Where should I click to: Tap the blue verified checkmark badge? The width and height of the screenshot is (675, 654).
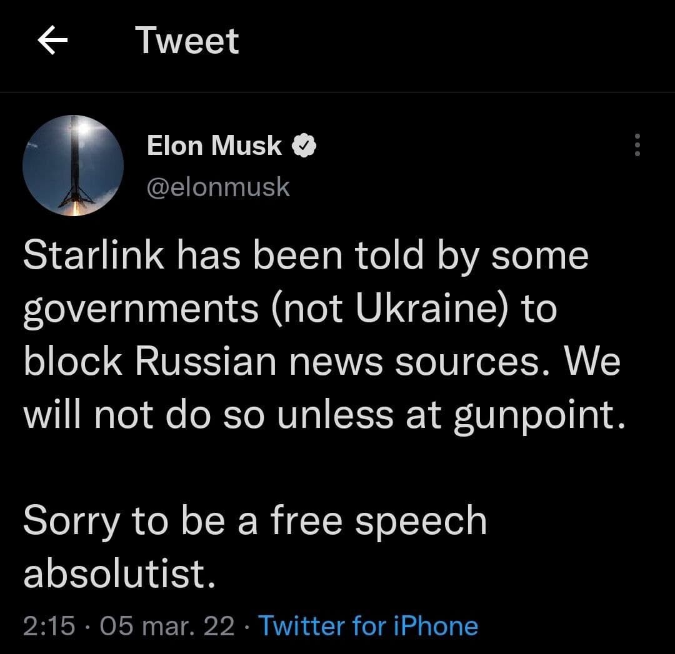pyautogui.click(x=304, y=146)
